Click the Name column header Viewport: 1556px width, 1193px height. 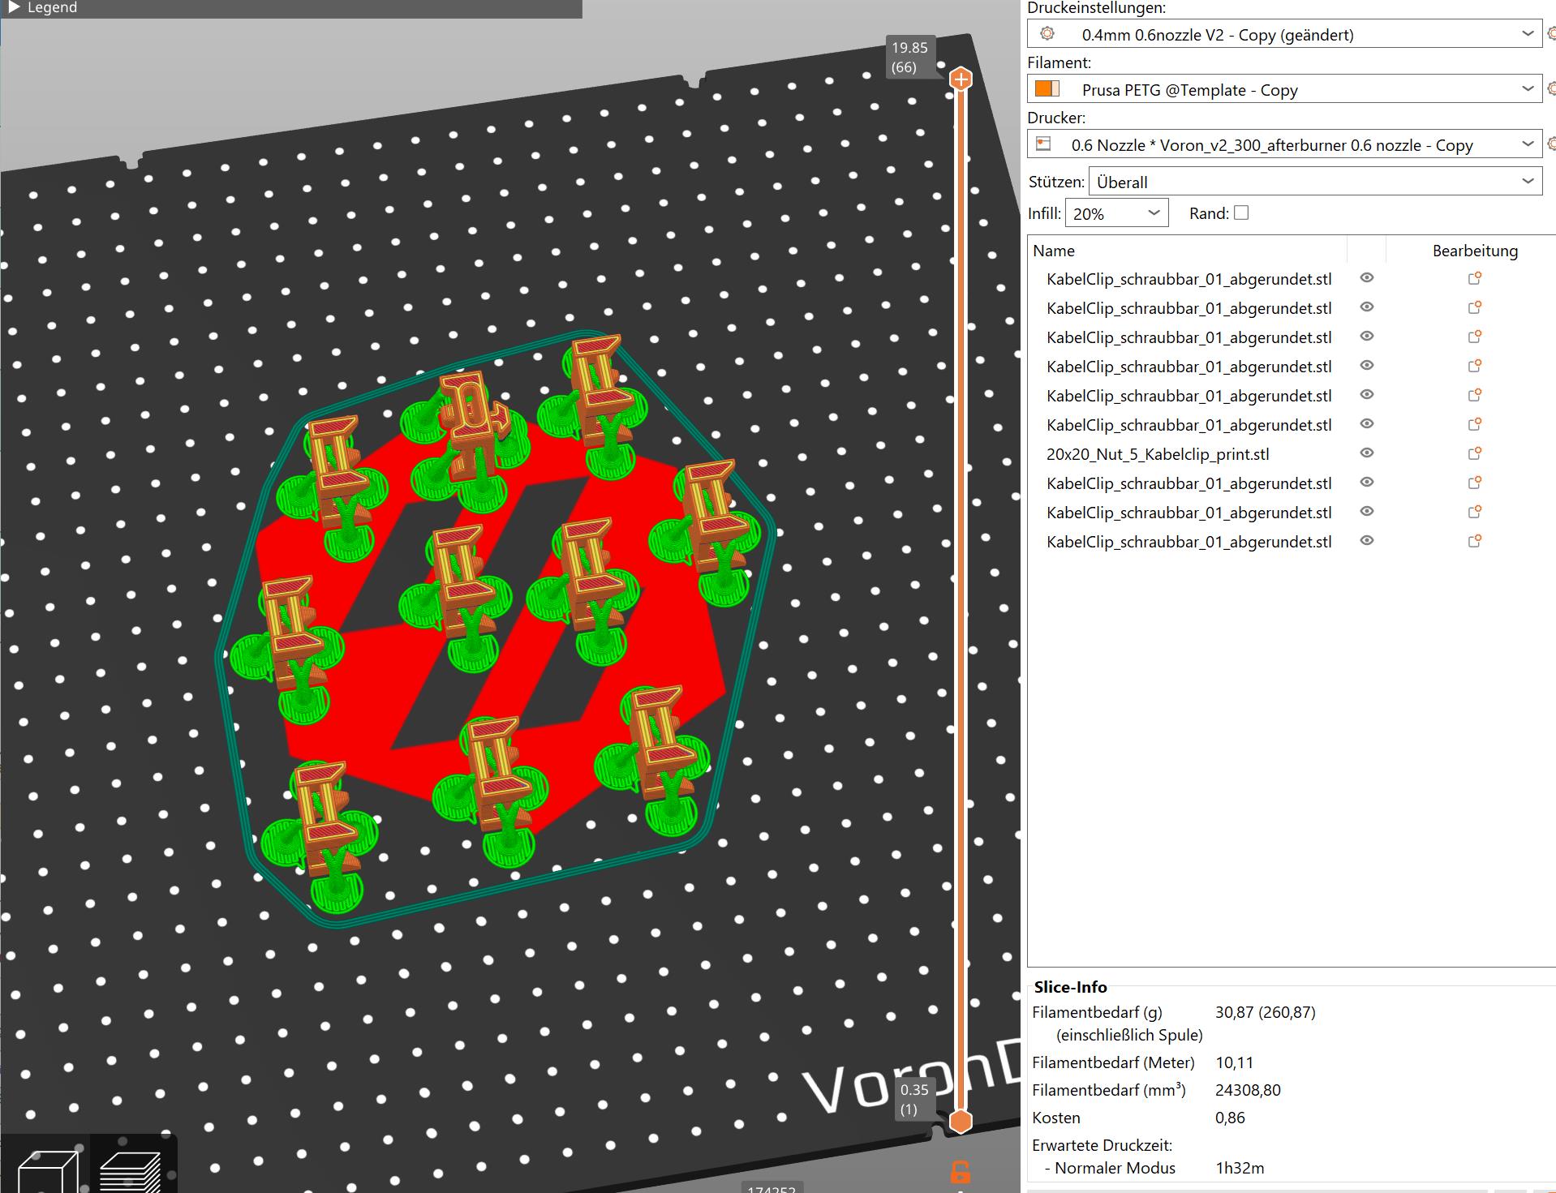click(1054, 251)
